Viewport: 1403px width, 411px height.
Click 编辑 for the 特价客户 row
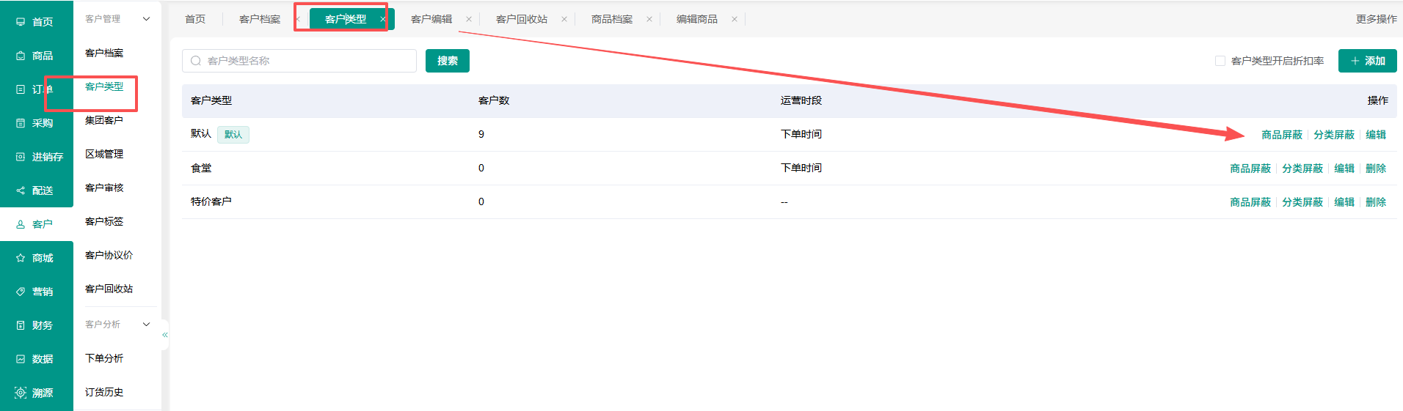(1344, 202)
